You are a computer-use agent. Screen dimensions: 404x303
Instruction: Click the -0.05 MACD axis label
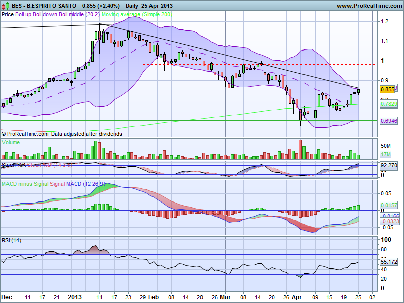[386, 227]
